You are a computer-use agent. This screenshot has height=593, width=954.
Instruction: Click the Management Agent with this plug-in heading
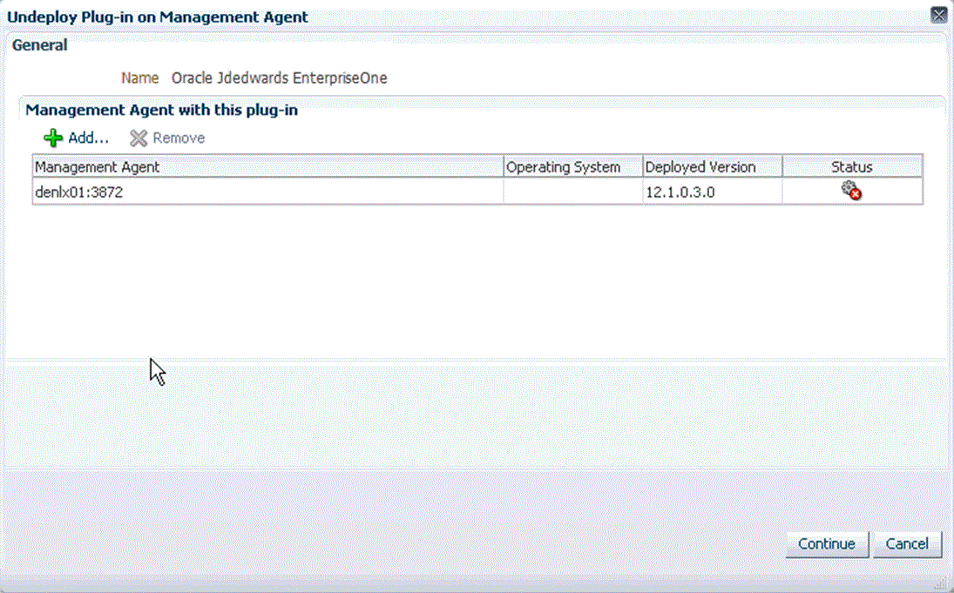[162, 110]
